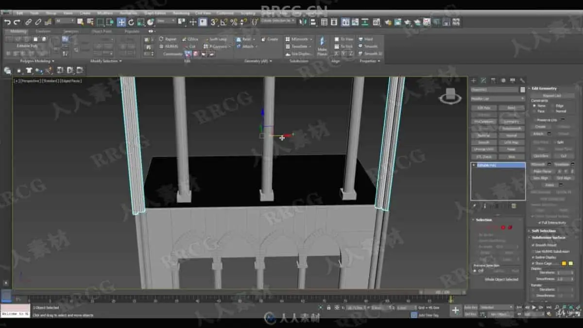Expand the Soft Selection rollout

543,231
